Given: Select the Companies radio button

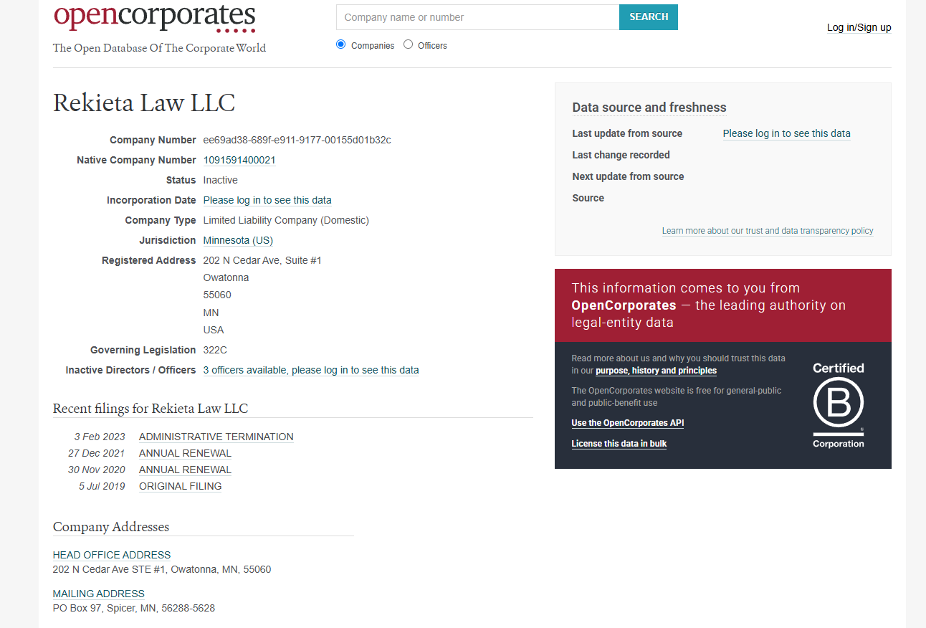Looking at the screenshot, I should point(341,44).
